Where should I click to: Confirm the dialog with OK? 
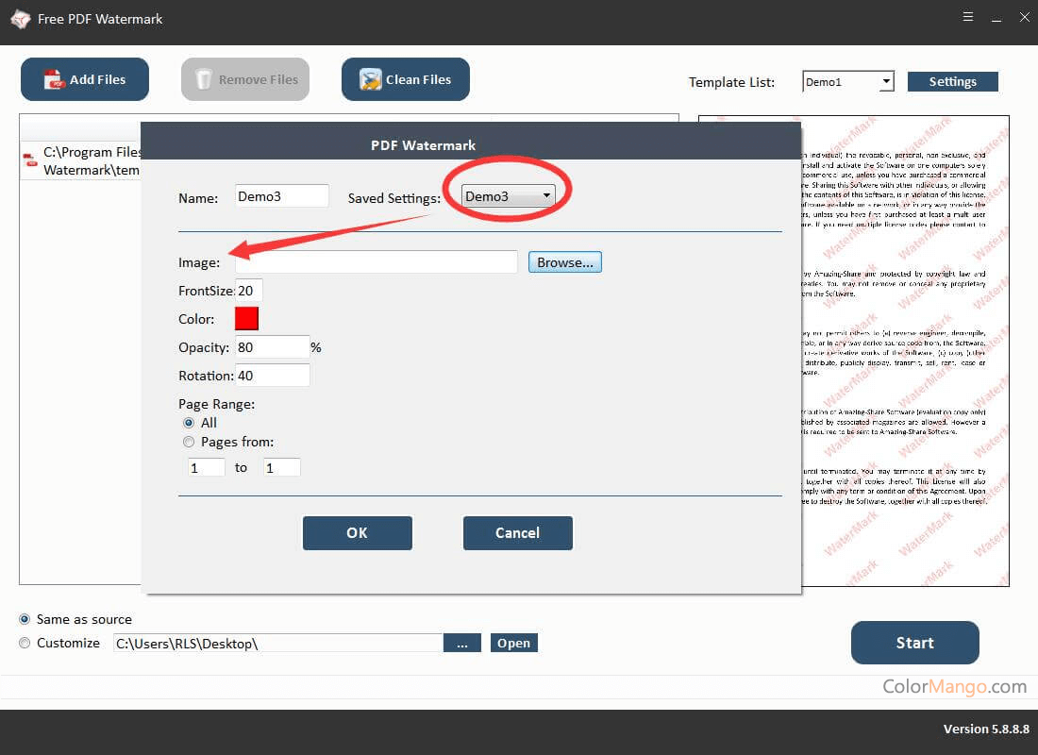pos(357,532)
